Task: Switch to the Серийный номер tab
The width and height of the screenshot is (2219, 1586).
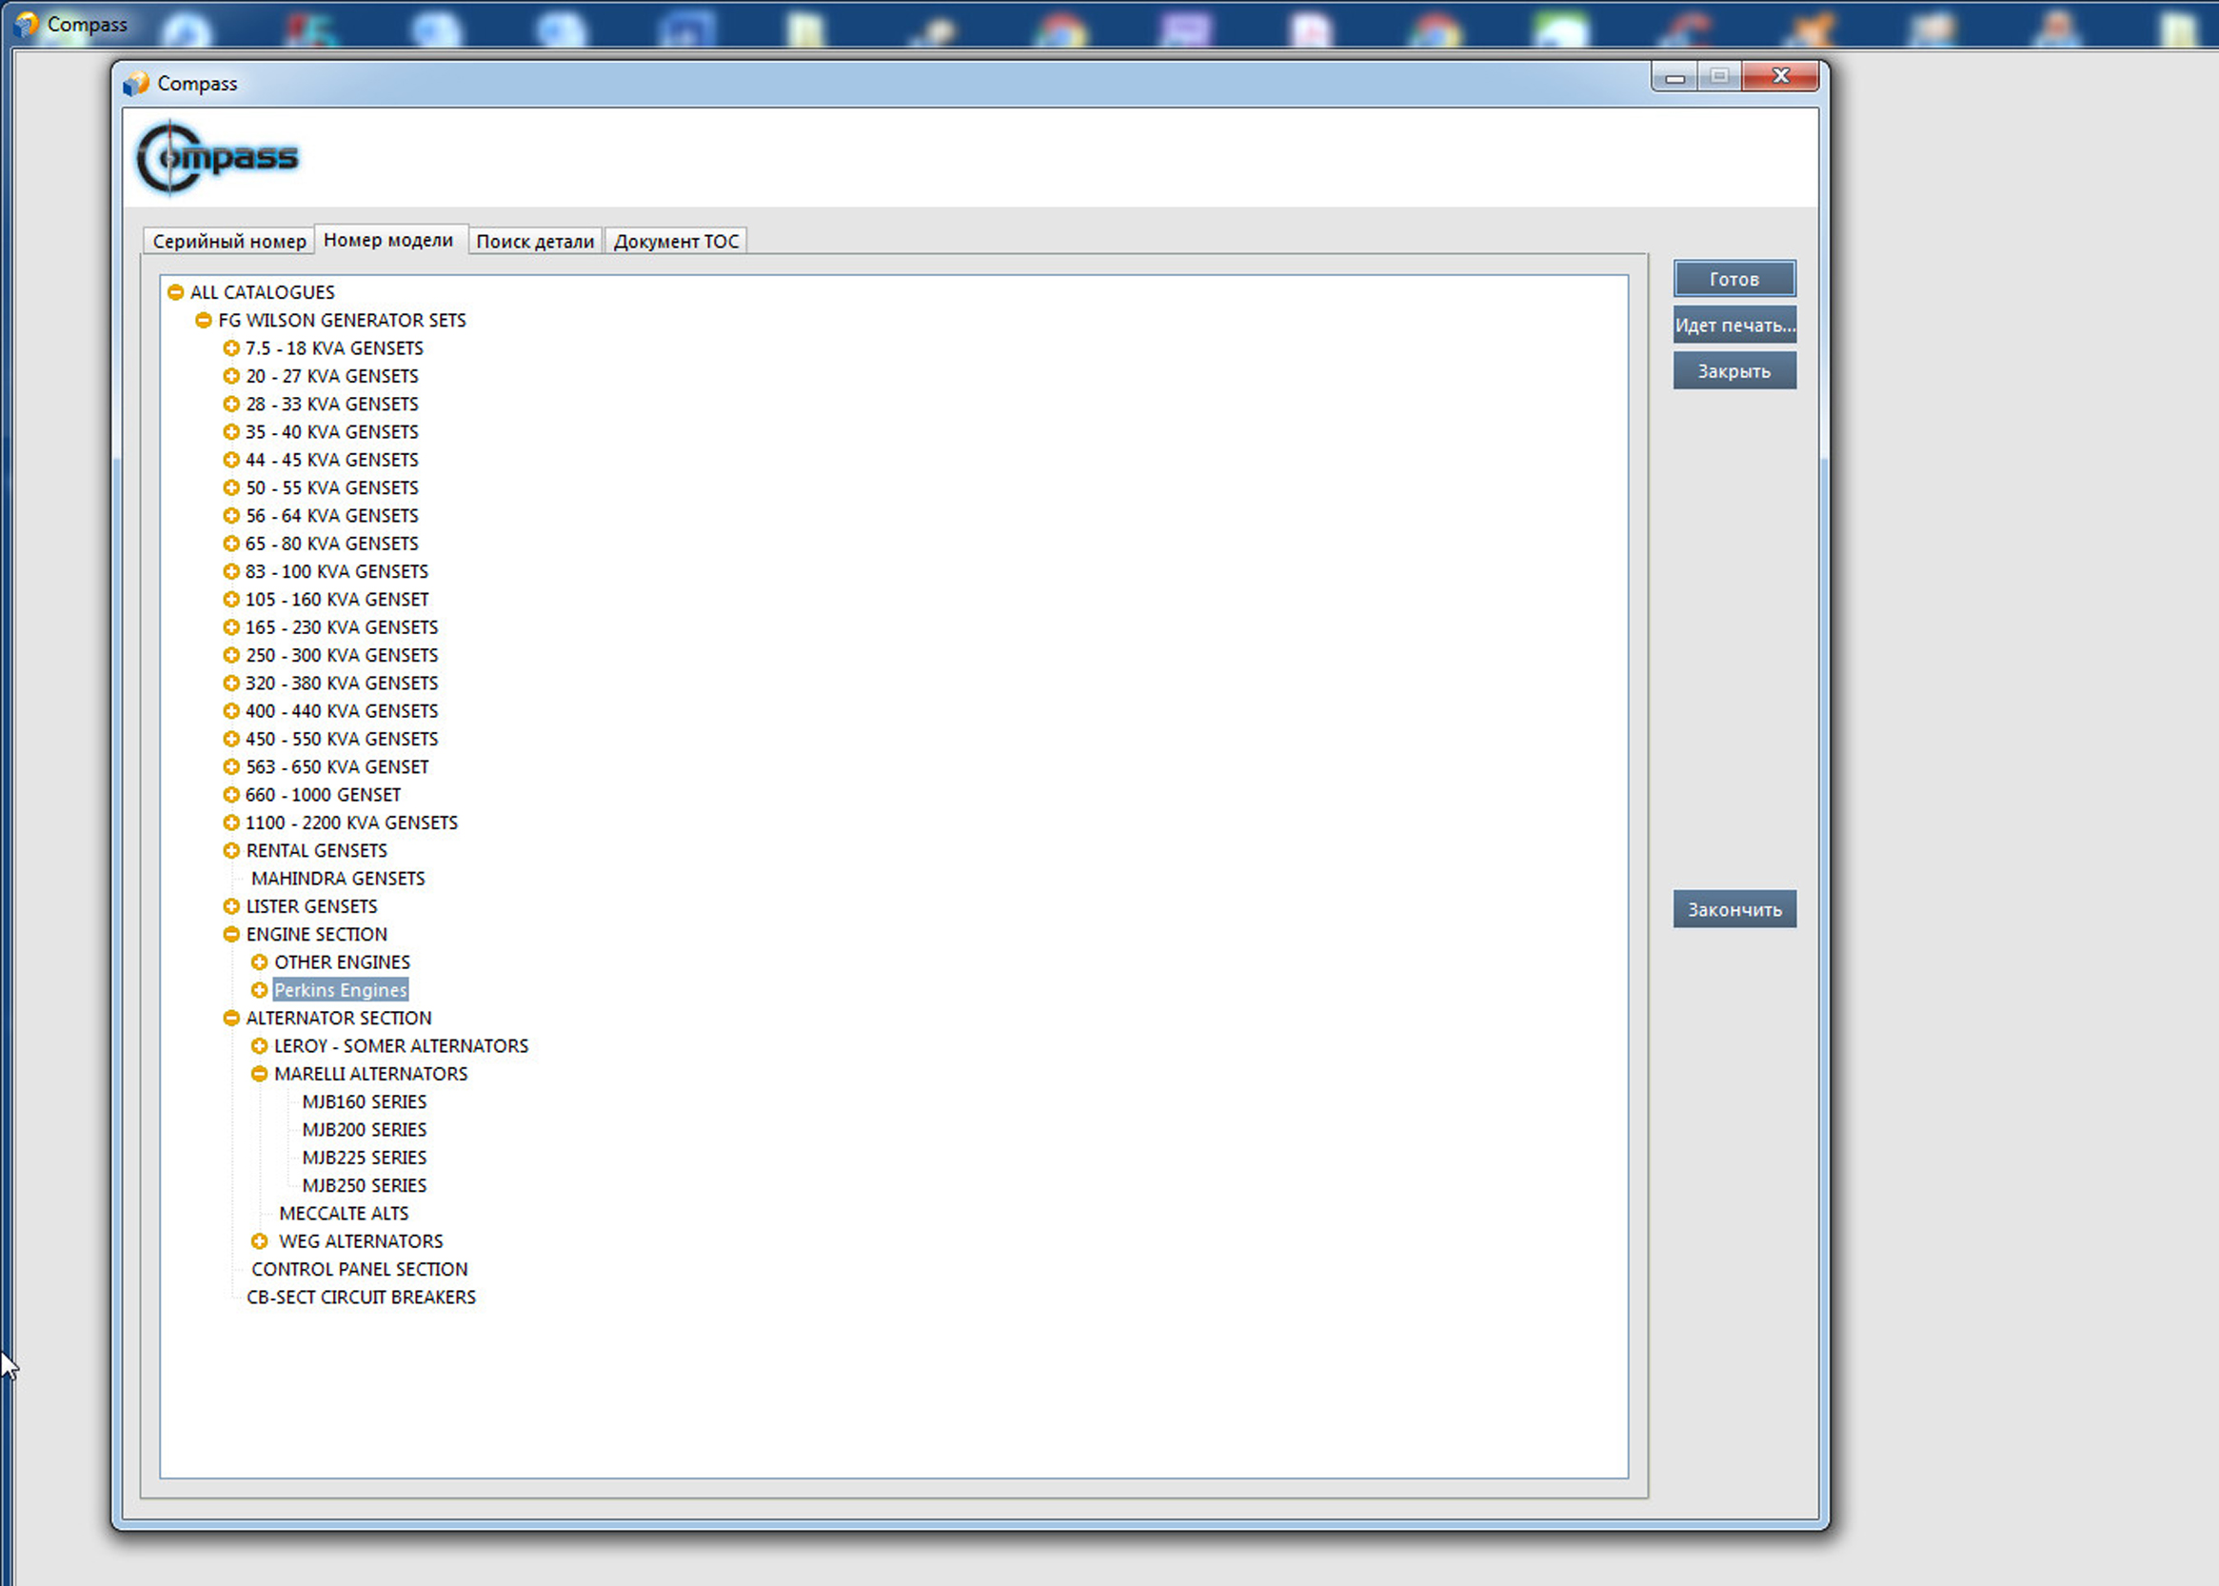Action: 228,241
